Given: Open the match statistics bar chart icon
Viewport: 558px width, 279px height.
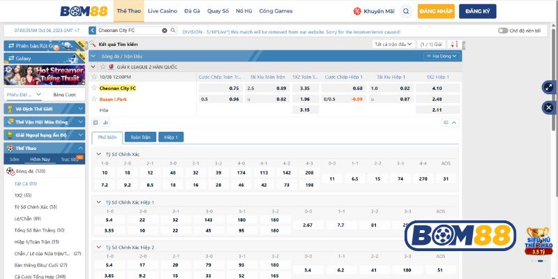Looking at the screenshot, I should coord(105,123).
